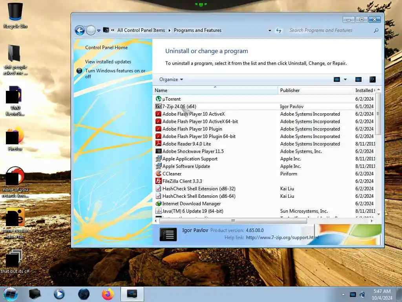Click the search magnifier icon
Viewport: 402px width, 302px height.
376,31
